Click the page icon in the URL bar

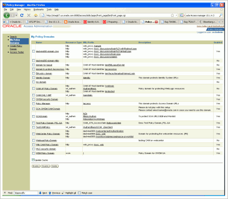point(43,15)
